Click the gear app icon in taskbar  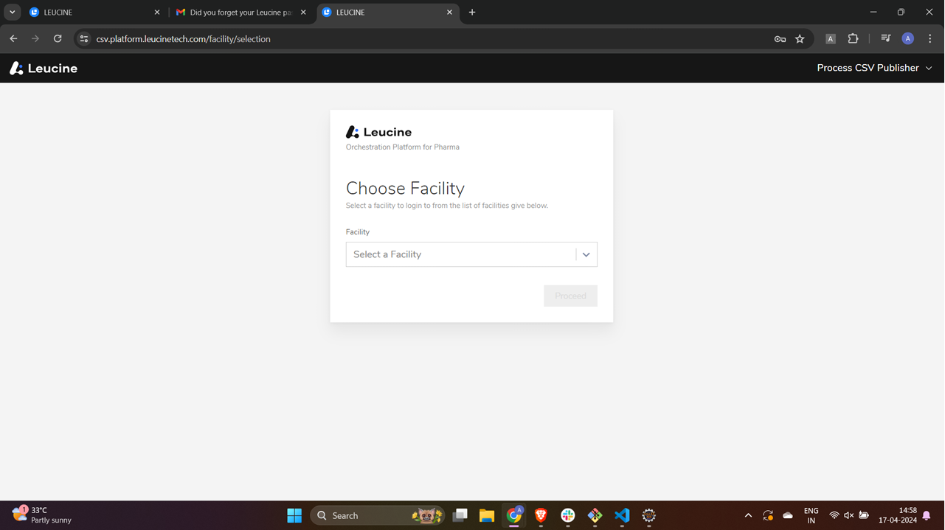[649, 515]
